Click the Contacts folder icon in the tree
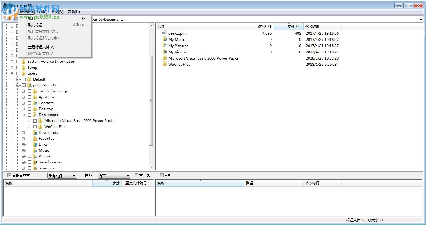 (35, 103)
